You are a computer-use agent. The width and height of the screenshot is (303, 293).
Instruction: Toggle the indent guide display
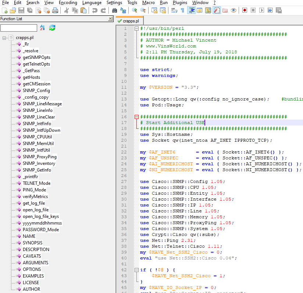[191, 10]
